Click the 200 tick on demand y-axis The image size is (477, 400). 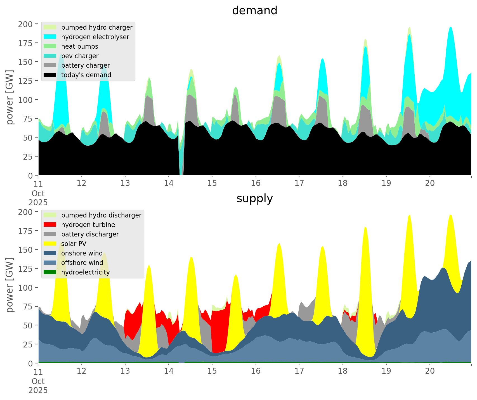(25, 24)
